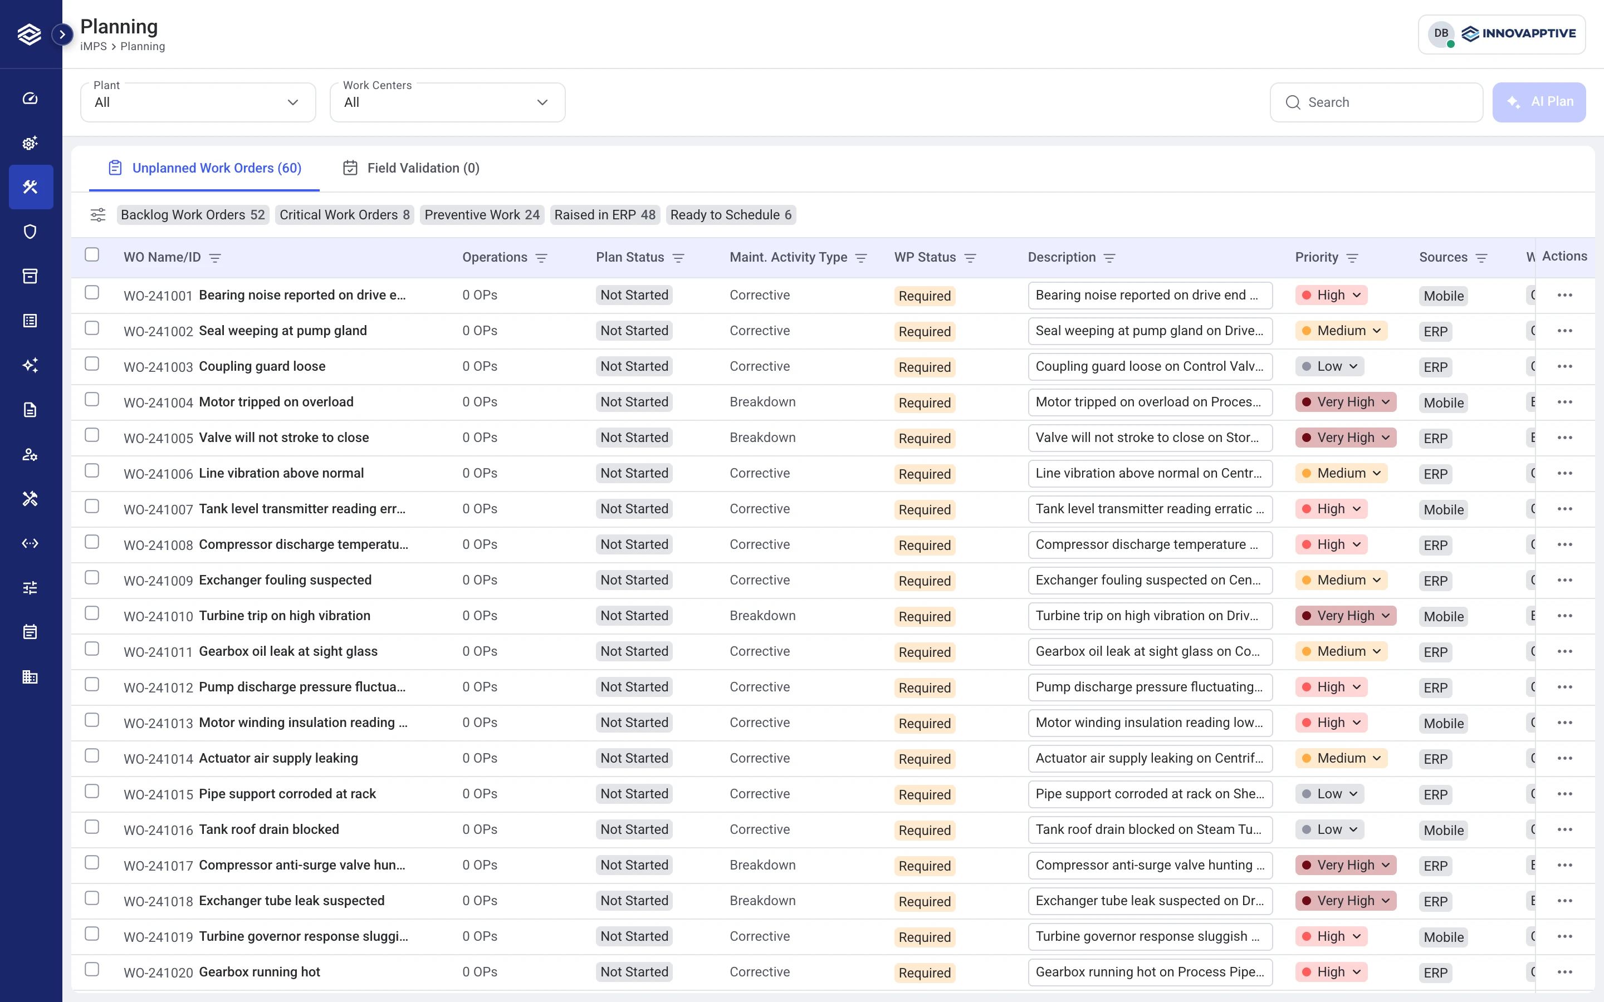Open actions menu for WO-241001
The height and width of the screenshot is (1002, 1604).
click(x=1565, y=295)
